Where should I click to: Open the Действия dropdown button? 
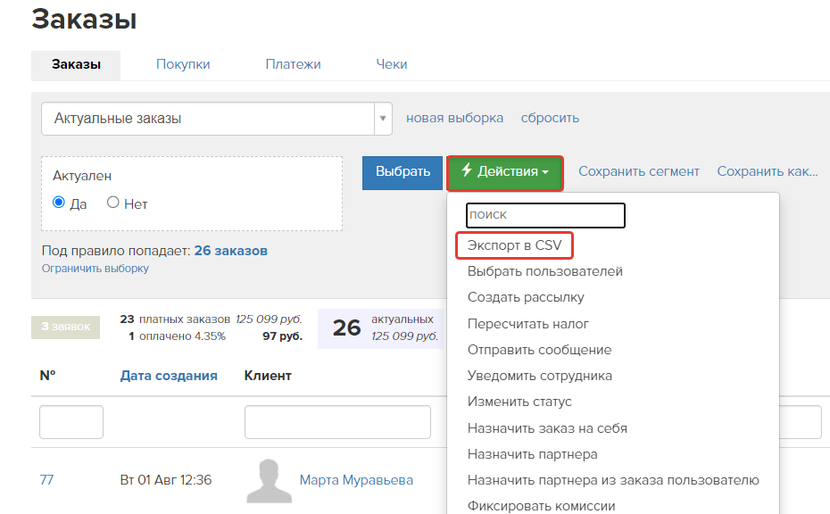pyautogui.click(x=505, y=172)
